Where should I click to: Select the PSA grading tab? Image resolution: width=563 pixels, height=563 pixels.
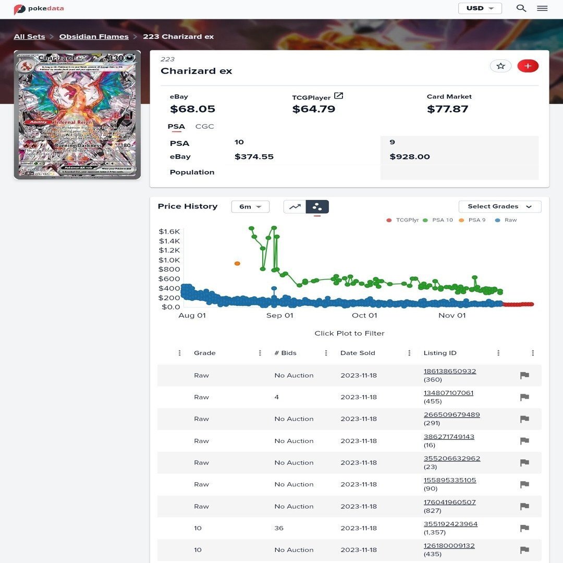[176, 126]
